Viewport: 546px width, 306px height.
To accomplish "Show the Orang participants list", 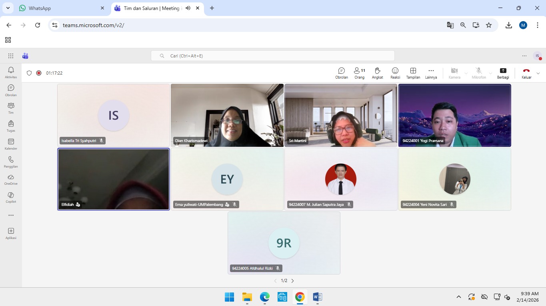I will 359,73.
